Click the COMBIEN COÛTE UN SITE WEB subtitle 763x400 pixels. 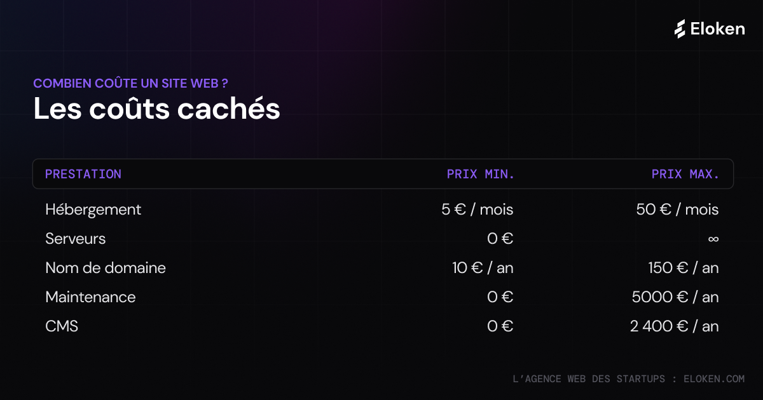click(130, 83)
